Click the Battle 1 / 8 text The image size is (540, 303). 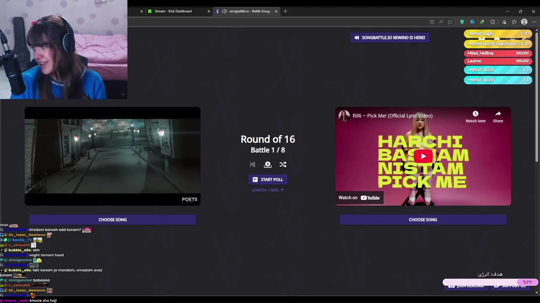[x=267, y=150]
